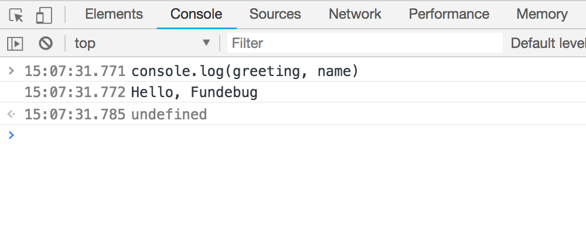Switch to the Elements tab
The image size is (586, 241).
tap(114, 14)
